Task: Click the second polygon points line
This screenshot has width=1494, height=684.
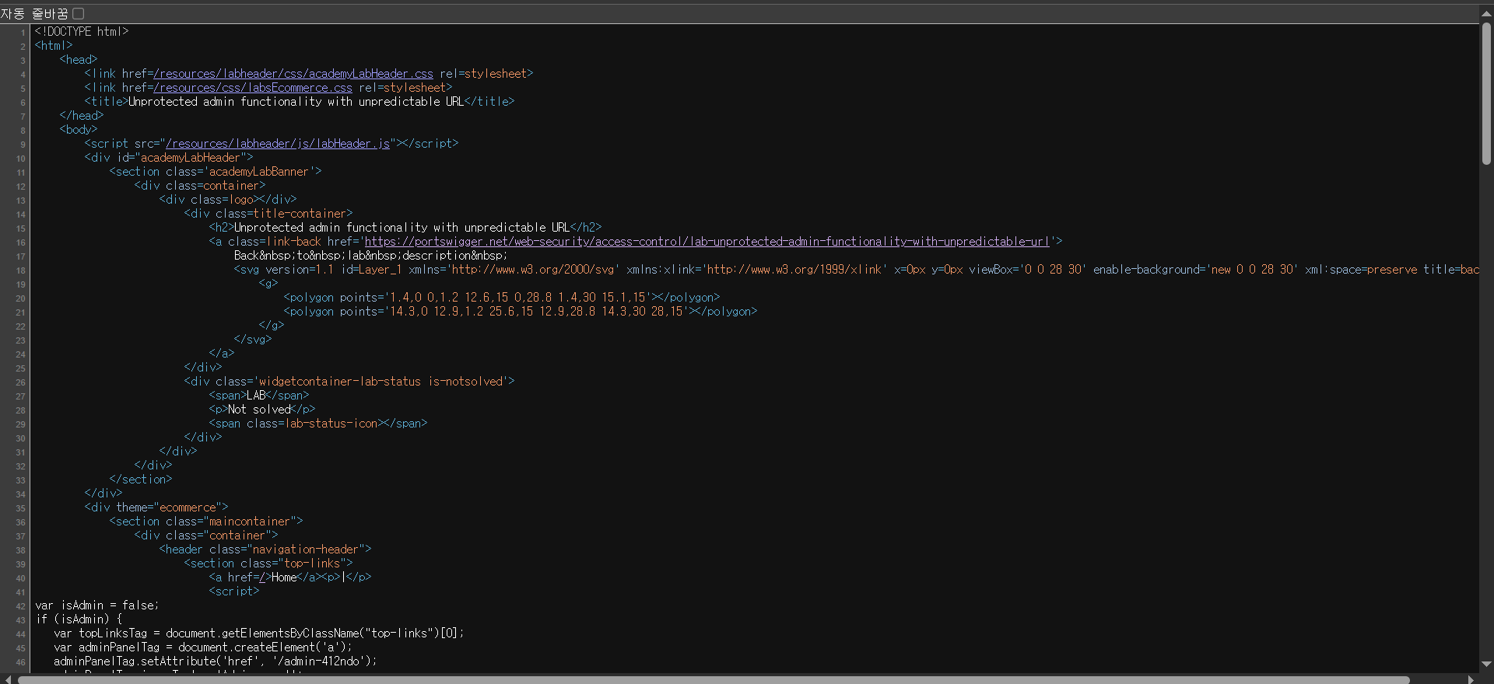Action: click(x=521, y=312)
